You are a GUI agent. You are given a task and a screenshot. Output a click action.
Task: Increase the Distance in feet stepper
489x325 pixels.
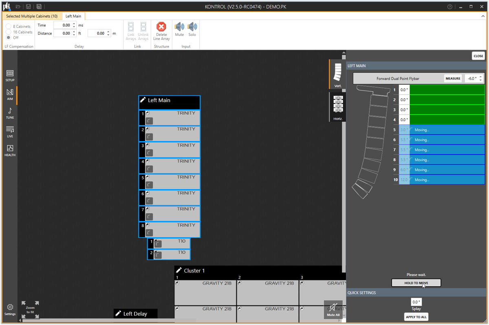coord(74,32)
